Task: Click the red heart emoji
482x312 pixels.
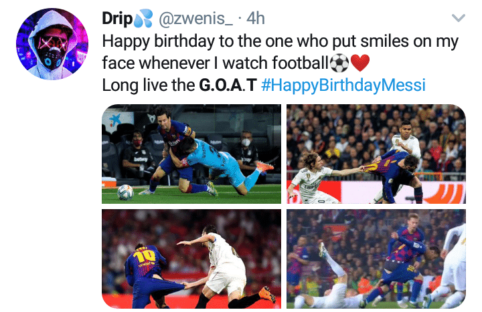Action: pyautogui.click(x=360, y=63)
